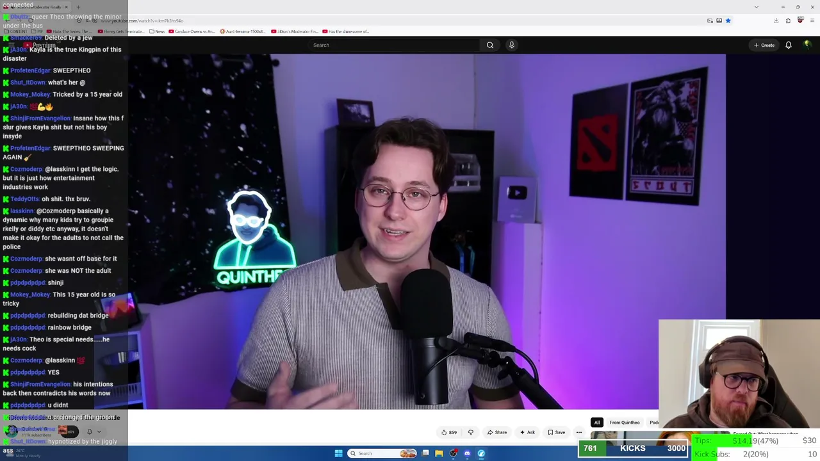Click the red shield extension icon
Viewport: 820px width, 461px height.
800,20
